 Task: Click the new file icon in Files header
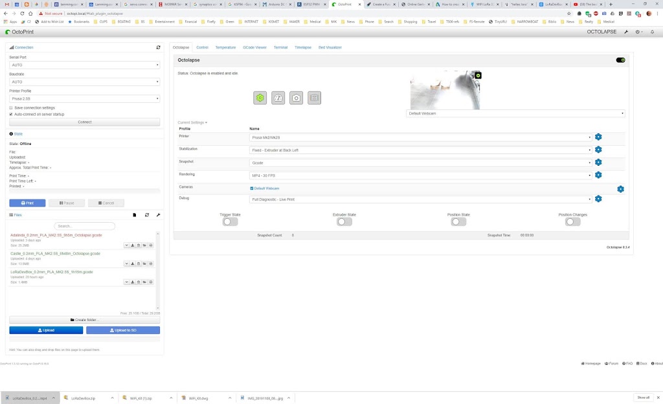(135, 215)
